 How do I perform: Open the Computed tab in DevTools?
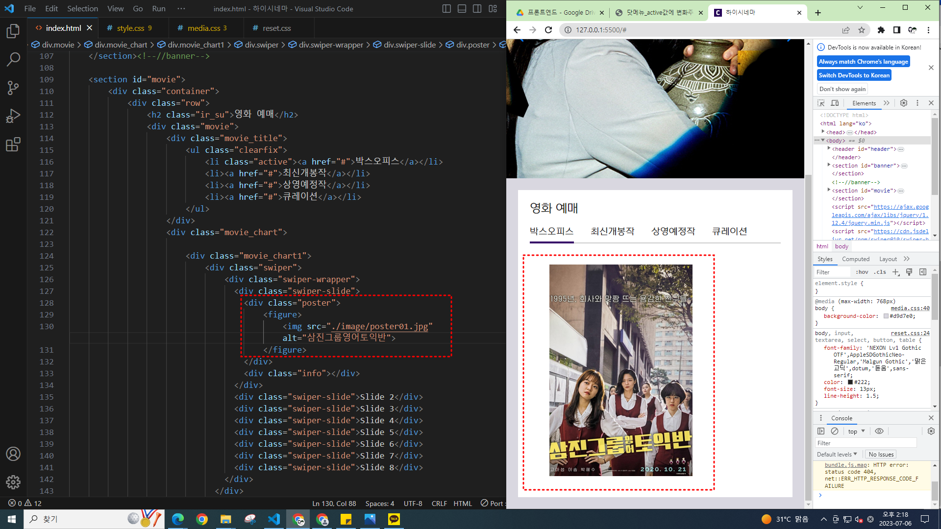pyautogui.click(x=856, y=259)
